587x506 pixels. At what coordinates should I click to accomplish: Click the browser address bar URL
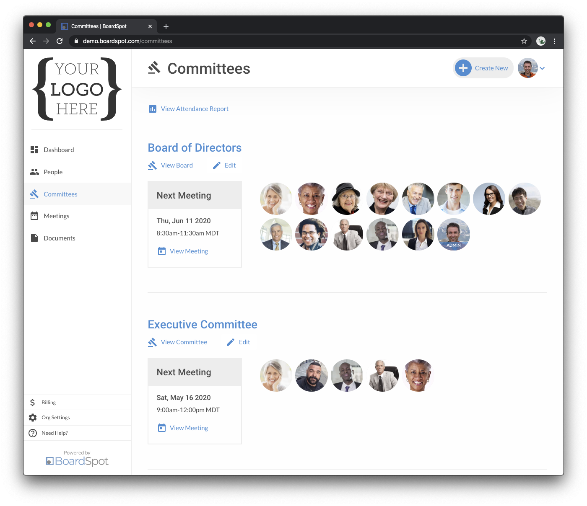click(127, 41)
